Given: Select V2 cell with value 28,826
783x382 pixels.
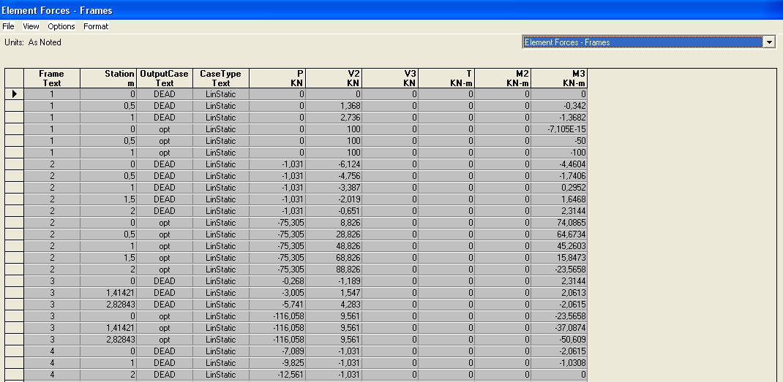Looking at the screenshot, I should 334,234.
